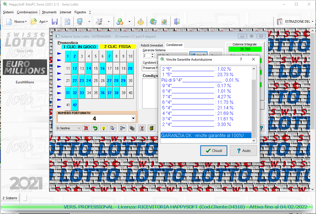The height and width of the screenshot is (214, 316).
Task: Toggle number 29 in the Pronostico grid
Action: pos(123,81)
